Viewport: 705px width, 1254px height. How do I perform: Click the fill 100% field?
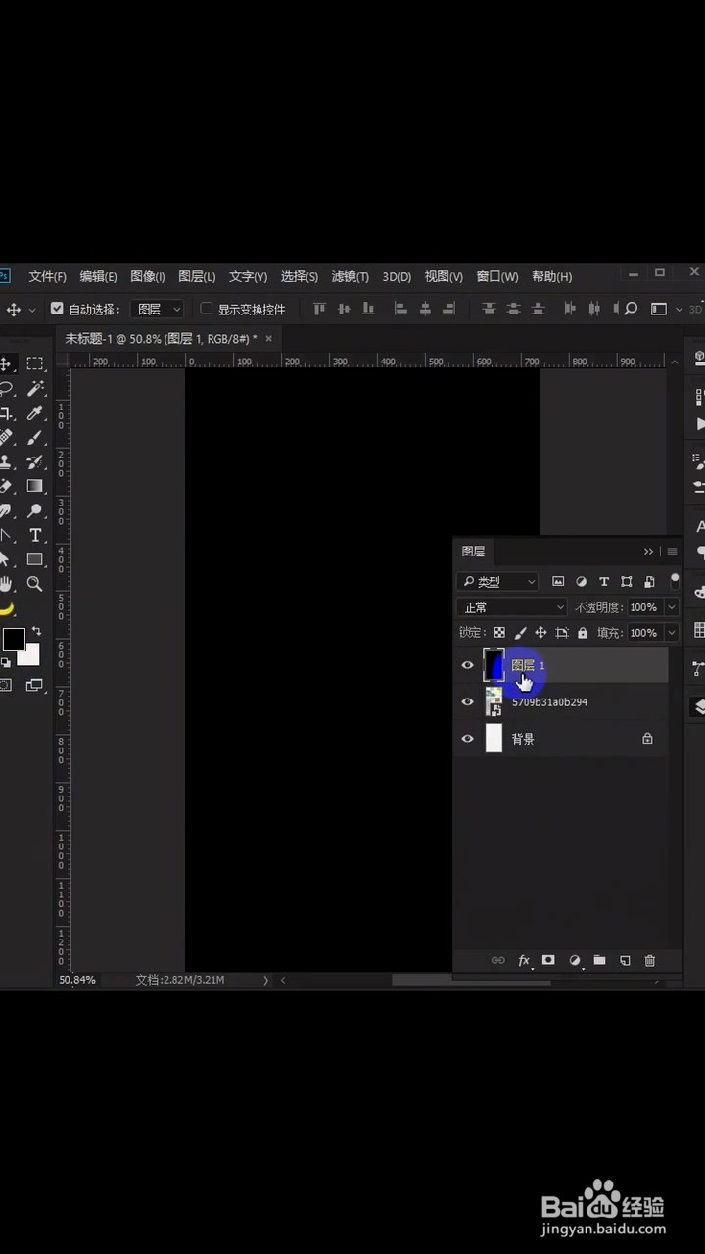[x=643, y=633]
